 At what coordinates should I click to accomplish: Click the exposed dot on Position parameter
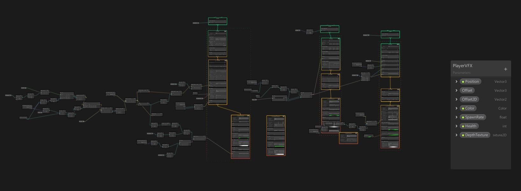tap(463, 82)
